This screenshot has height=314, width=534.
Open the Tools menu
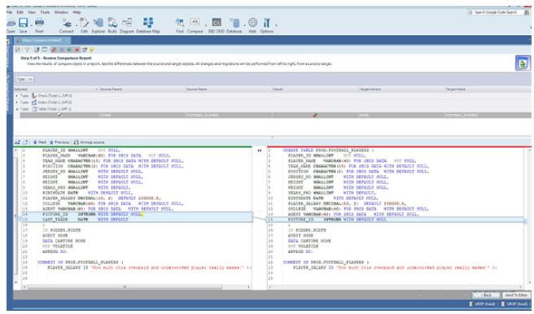point(45,12)
